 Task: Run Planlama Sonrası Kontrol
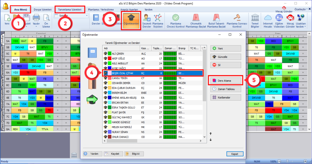click(237, 21)
